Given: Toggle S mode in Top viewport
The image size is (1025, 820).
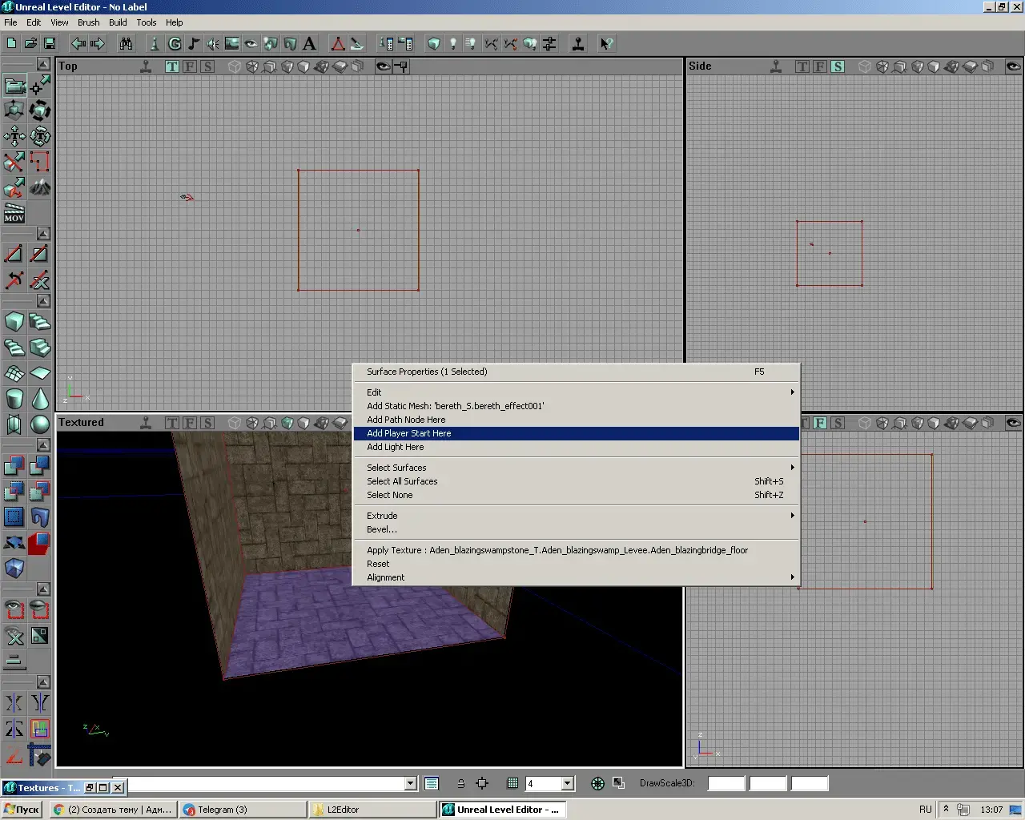Looking at the screenshot, I should [x=207, y=66].
